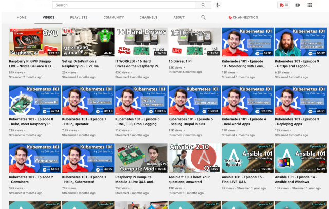Click the search magnifier button

203,5
